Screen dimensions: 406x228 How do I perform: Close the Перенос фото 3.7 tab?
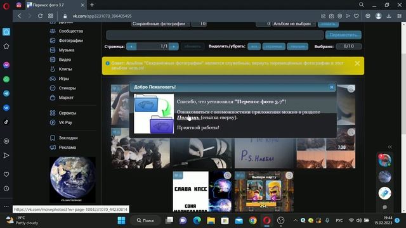[82, 5]
